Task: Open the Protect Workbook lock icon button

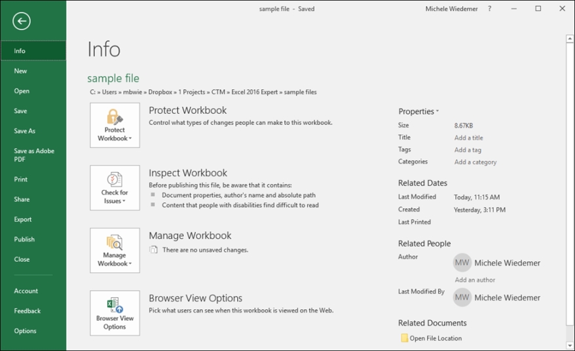Action: coord(115,117)
